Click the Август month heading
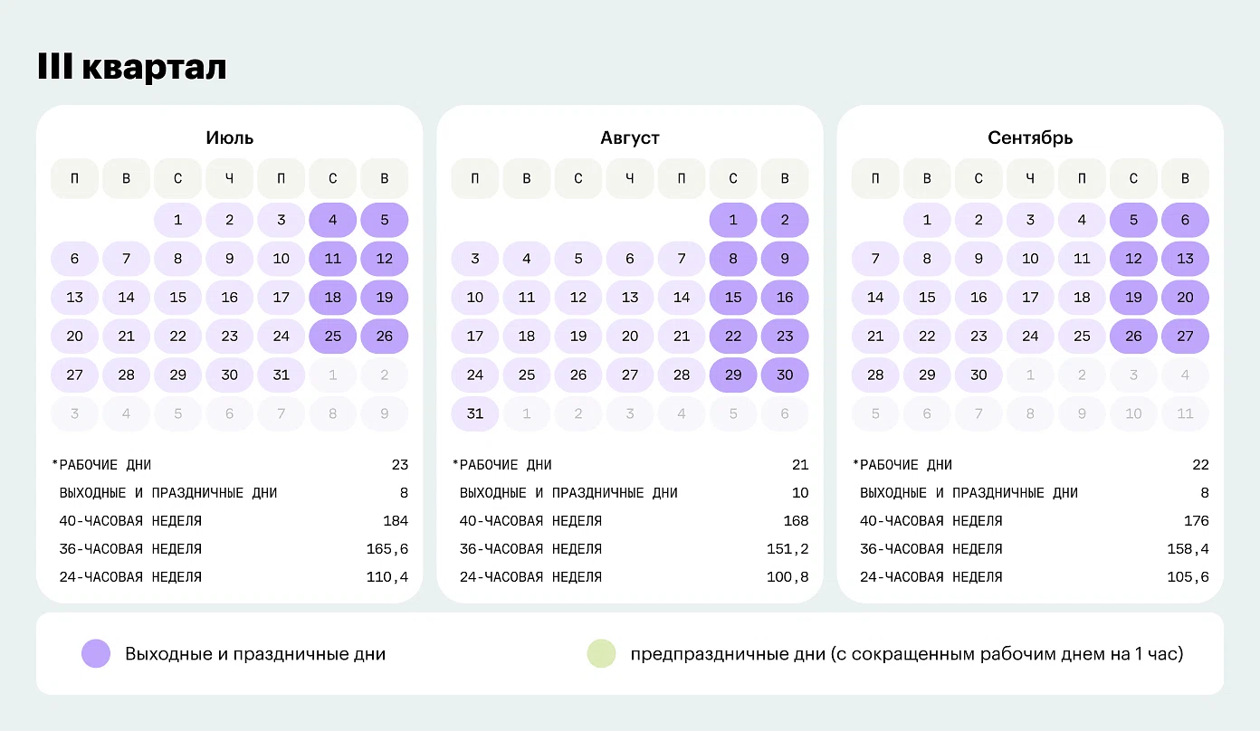This screenshot has width=1260, height=731. [x=630, y=138]
